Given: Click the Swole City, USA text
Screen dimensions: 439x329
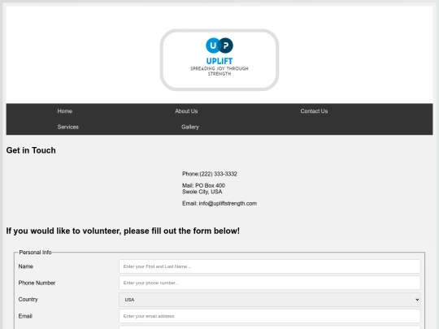Looking at the screenshot, I should coord(202,192).
